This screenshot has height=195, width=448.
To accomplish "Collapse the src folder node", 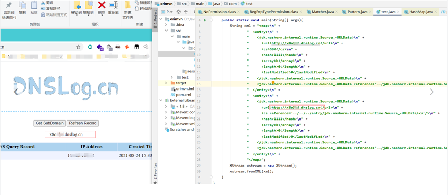I will pos(166,31).
